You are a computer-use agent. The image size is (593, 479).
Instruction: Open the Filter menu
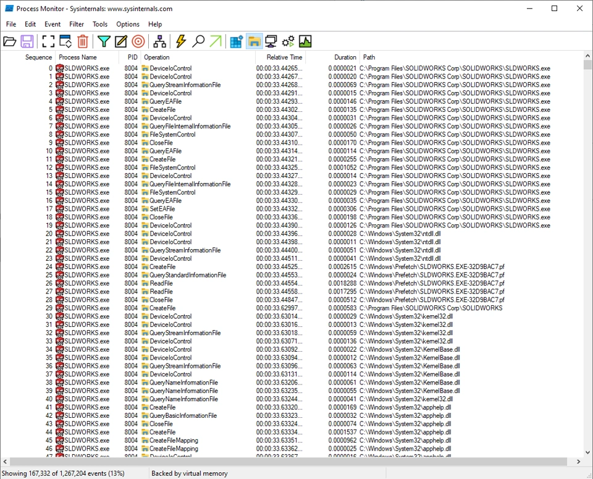point(77,24)
